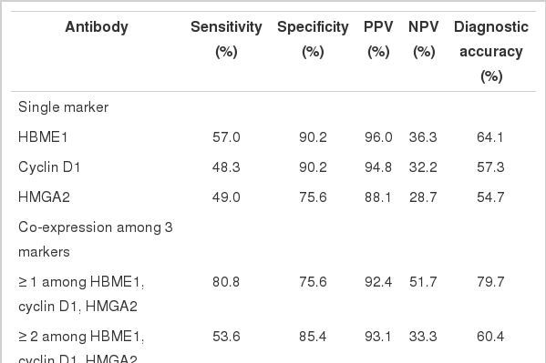Click specificity value 85.4
The width and height of the screenshot is (546, 363).
[313, 337]
